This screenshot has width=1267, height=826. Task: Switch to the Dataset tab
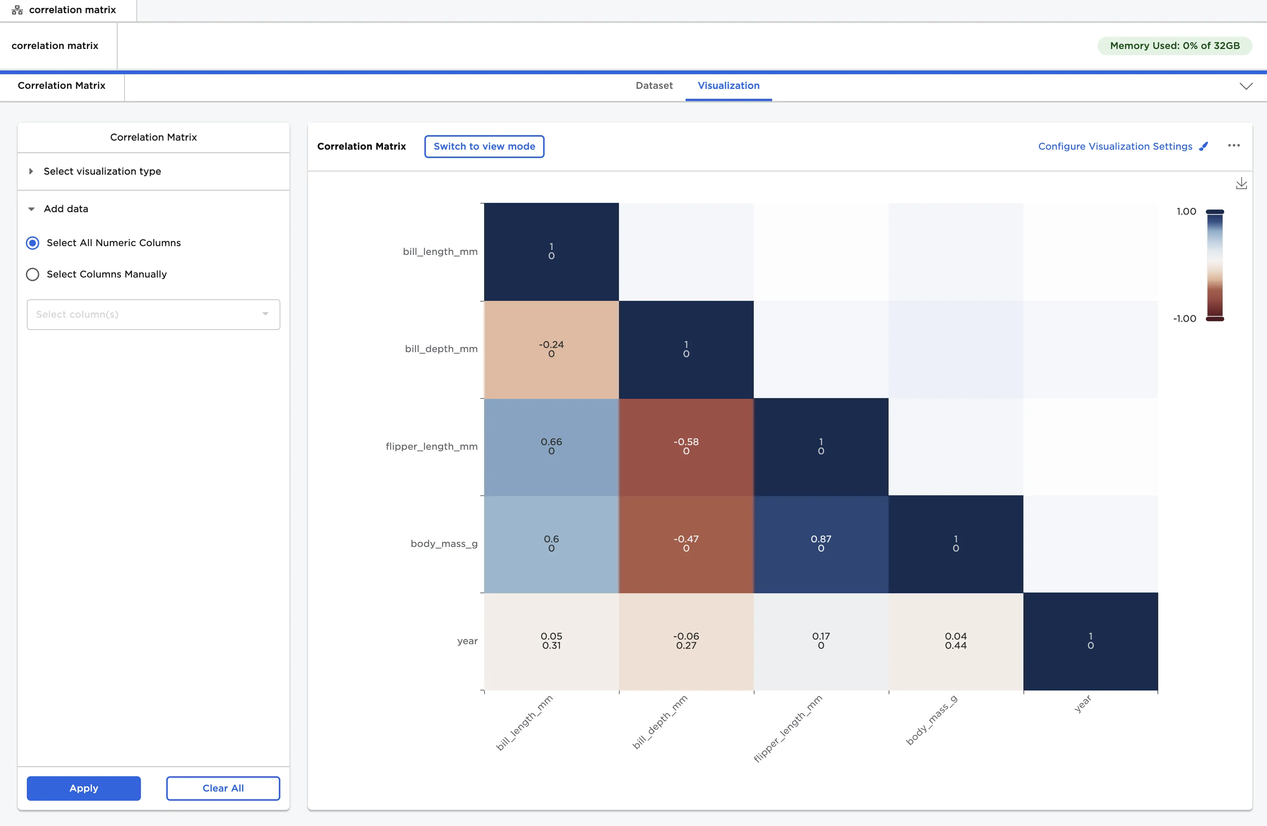[654, 86]
